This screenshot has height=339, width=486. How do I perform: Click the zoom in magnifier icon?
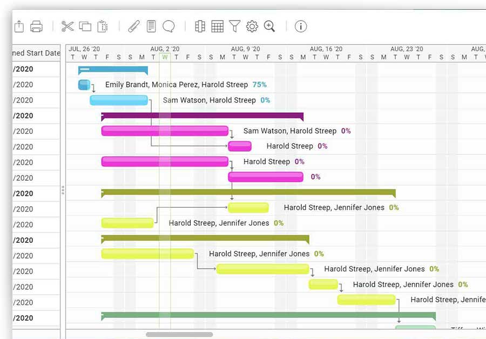click(x=269, y=26)
